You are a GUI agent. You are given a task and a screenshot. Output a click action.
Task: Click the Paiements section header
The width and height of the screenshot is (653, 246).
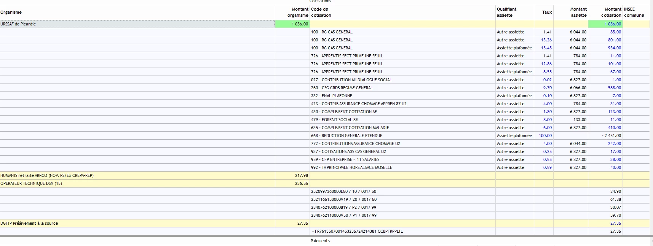point(320,241)
